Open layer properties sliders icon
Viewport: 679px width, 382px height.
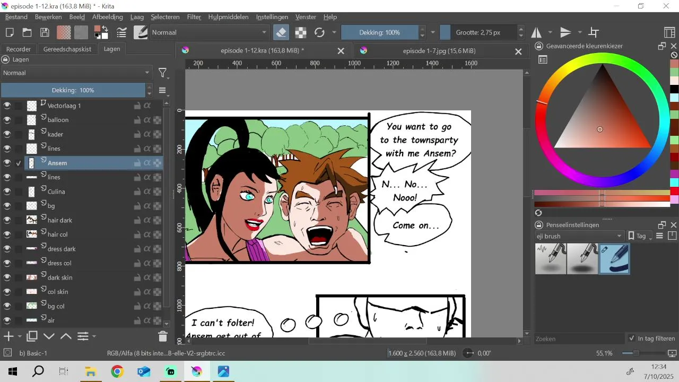click(83, 336)
